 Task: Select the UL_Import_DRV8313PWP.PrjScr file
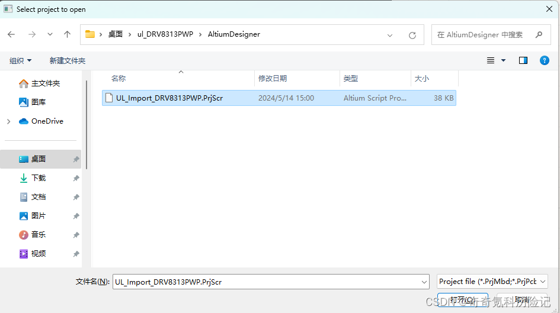(x=279, y=98)
